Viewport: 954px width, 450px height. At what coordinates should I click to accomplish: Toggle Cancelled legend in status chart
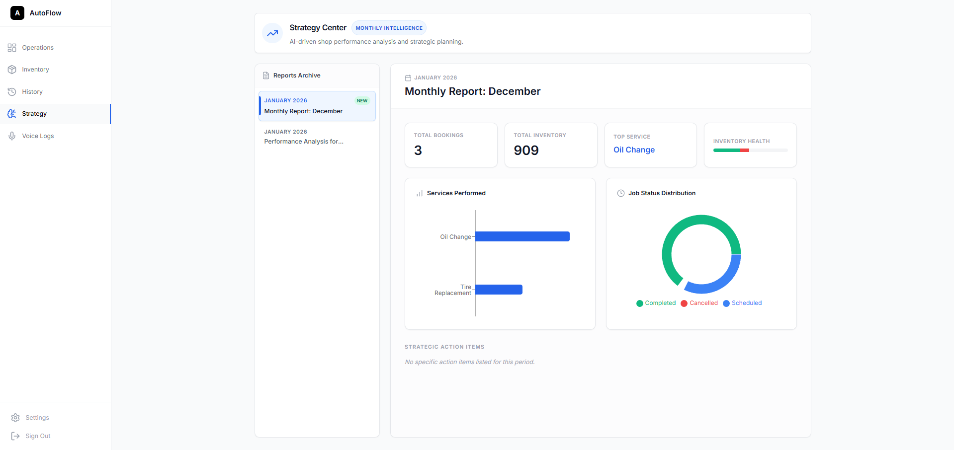[x=699, y=303]
